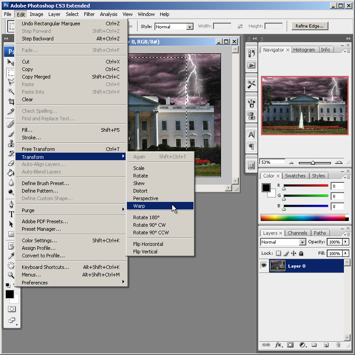Toggle visibility of Layer 0
The width and height of the screenshot is (355, 355).
pos(264,265)
